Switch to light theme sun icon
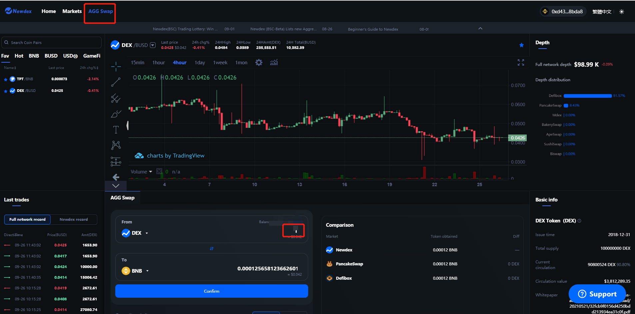The width and height of the screenshot is (635, 314). (x=622, y=12)
